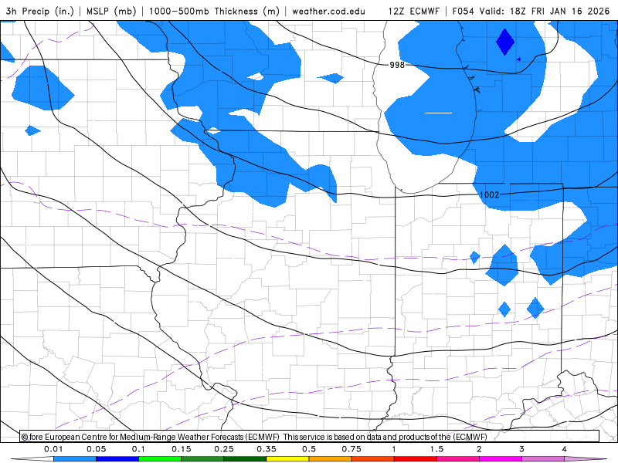
Task: Click the '0.5' legend value
Action: 309,449
